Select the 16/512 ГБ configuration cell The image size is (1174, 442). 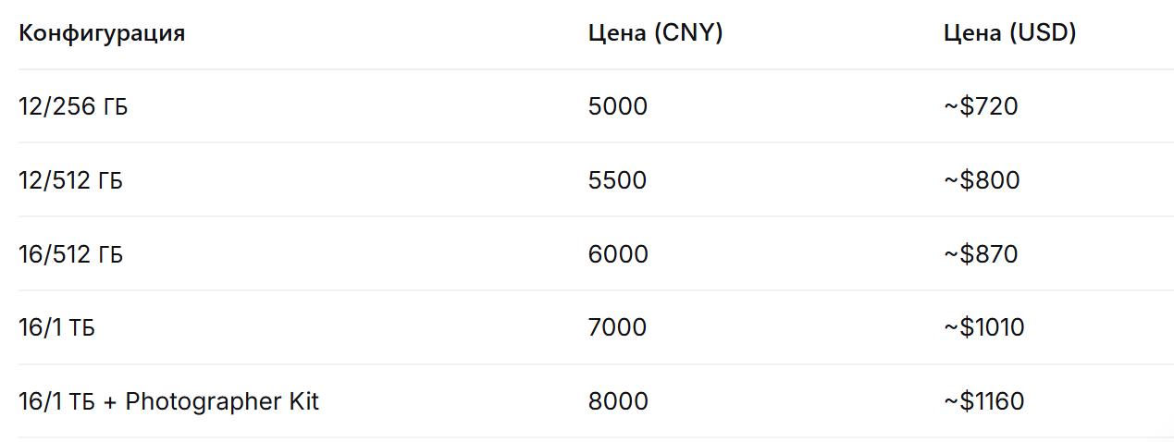click(x=70, y=254)
